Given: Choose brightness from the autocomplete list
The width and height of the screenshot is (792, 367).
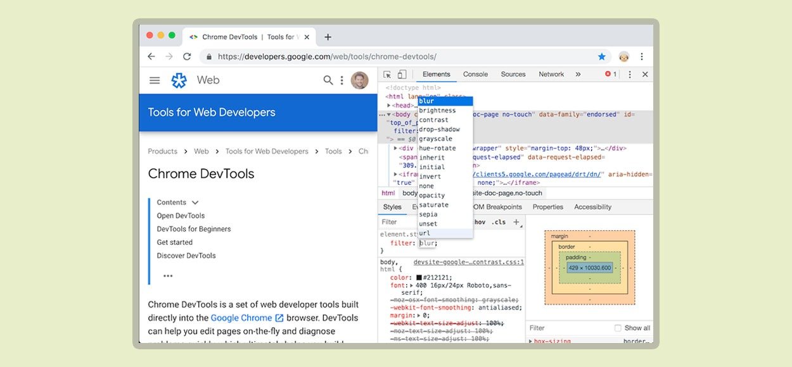Looking at the screenshot, I should coord(445,111).
